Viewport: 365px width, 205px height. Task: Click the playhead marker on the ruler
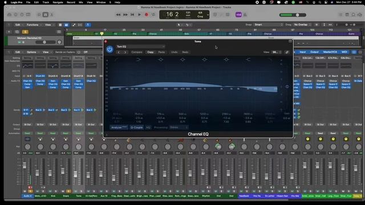coord(102,34)
